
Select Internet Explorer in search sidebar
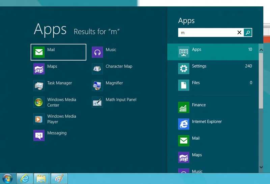coord(213,124)
